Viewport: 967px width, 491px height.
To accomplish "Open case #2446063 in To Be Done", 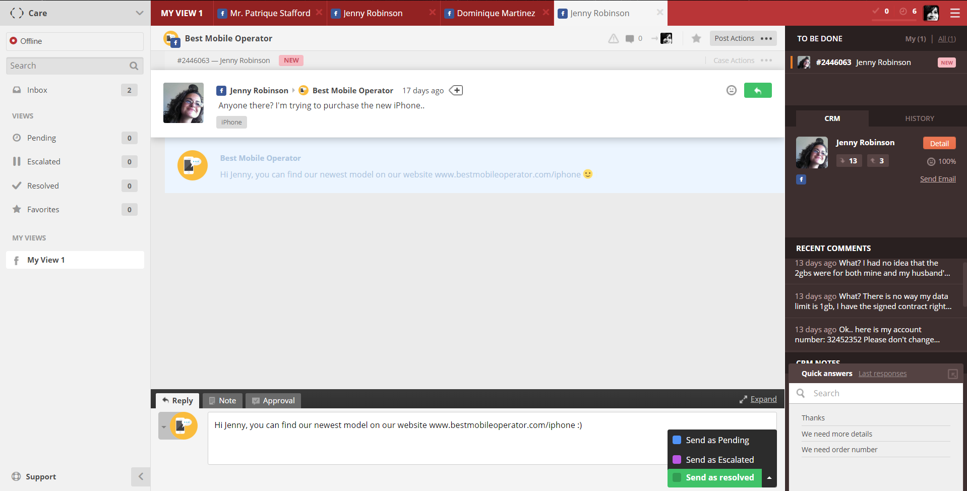I will 876,63.
